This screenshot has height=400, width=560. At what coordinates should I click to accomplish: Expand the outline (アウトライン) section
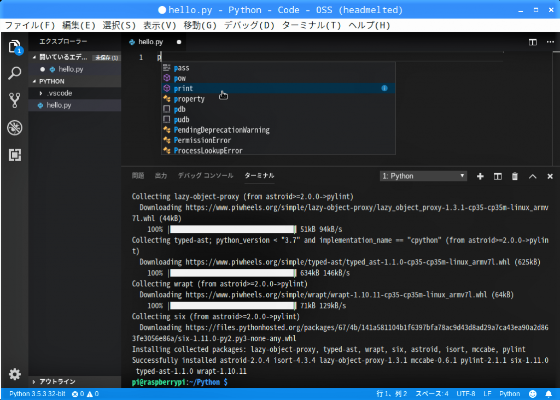[33, 382]
